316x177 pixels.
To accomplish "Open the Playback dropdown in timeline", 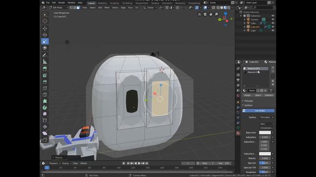I will click(x=55, y=163).
